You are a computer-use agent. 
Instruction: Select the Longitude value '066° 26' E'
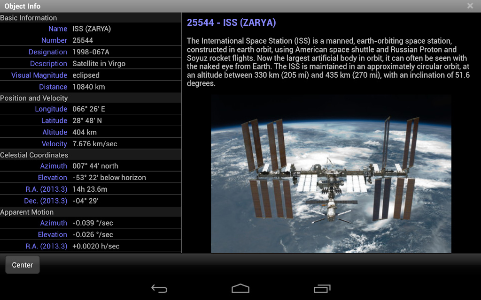pyautogui.click(x=89, y=109)
